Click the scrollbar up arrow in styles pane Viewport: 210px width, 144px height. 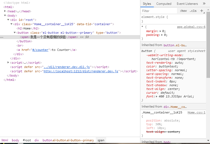pos(208,10)
